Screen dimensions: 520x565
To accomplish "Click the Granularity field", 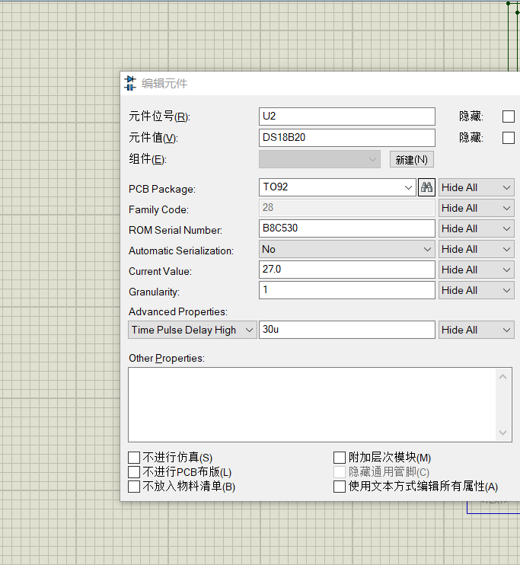I will coord(346,290).
